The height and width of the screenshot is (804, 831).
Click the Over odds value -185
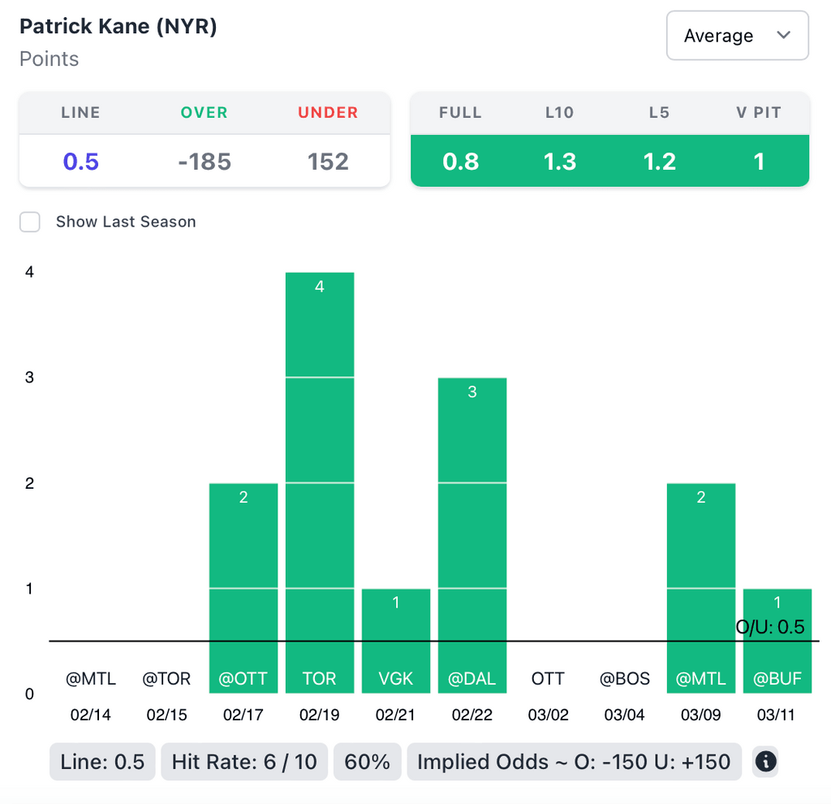coord(205,162)
